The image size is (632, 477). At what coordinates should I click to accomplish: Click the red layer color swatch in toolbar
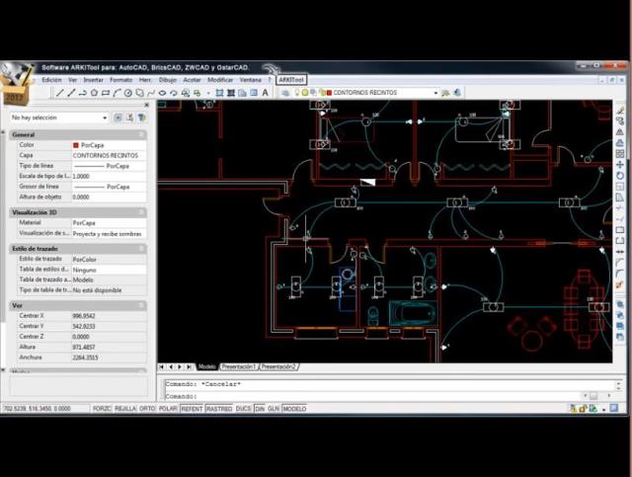[x=329, y=93]
